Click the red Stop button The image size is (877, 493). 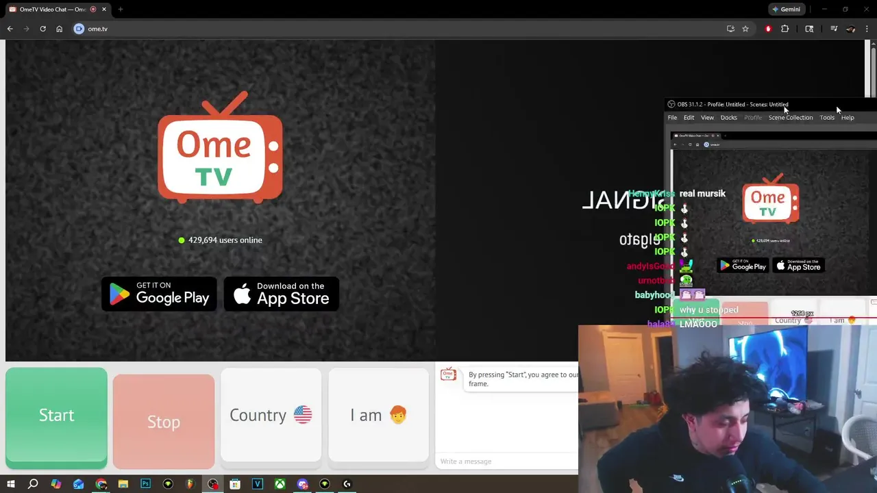tap(164, 422)
